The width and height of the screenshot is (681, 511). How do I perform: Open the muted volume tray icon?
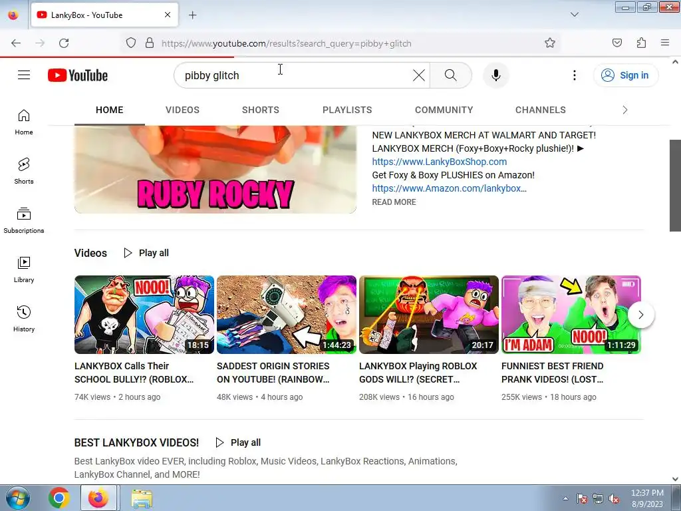click(614, 499)
